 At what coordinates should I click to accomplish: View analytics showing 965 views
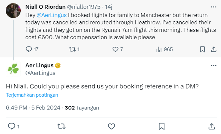pyautogui.click(x=159, y=49)
